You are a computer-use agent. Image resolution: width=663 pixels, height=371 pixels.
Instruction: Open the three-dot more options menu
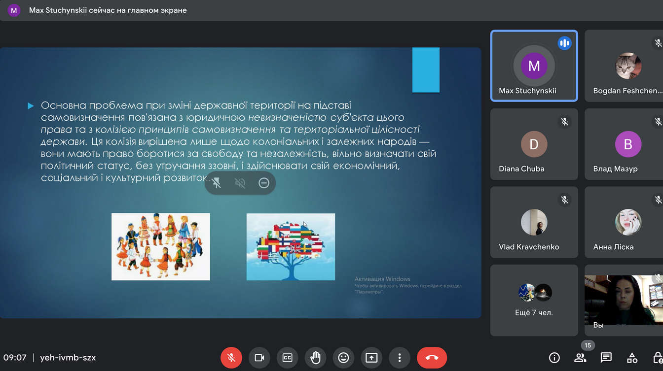400,358
